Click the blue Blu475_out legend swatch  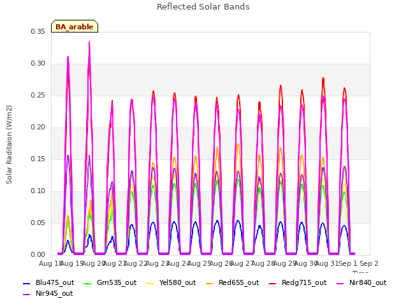pos(27,283)
